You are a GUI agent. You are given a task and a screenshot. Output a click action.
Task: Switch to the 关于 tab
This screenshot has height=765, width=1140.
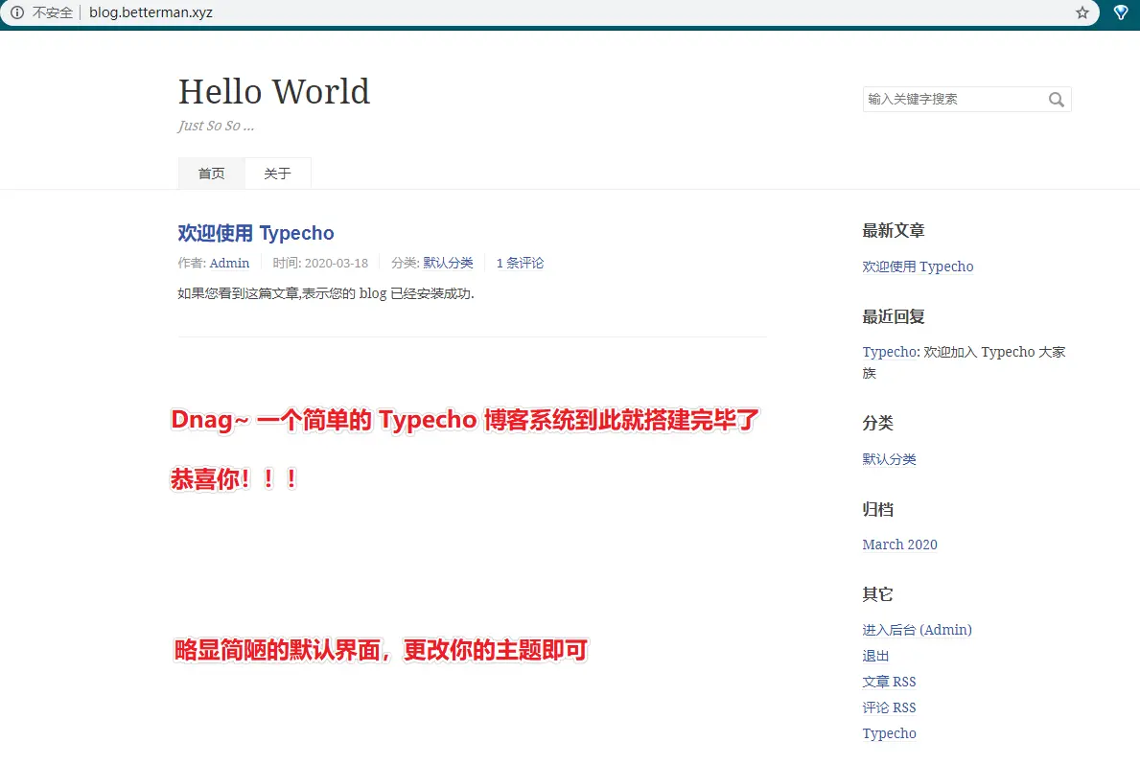tap(277, 174)
